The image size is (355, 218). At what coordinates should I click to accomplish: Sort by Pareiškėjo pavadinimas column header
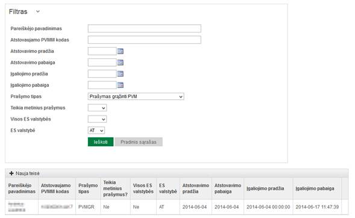22,188
